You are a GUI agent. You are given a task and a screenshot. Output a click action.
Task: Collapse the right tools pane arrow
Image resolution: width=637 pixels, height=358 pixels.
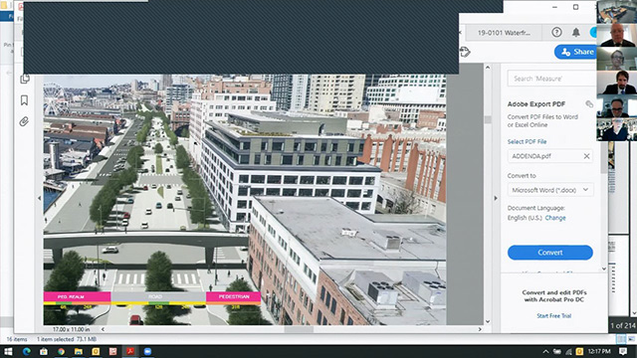coord(496,198)
